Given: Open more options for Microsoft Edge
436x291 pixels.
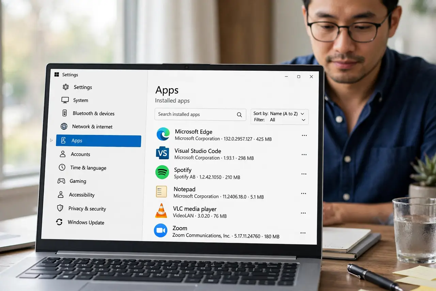Looking at the screenshot, I should pos(304,135).
